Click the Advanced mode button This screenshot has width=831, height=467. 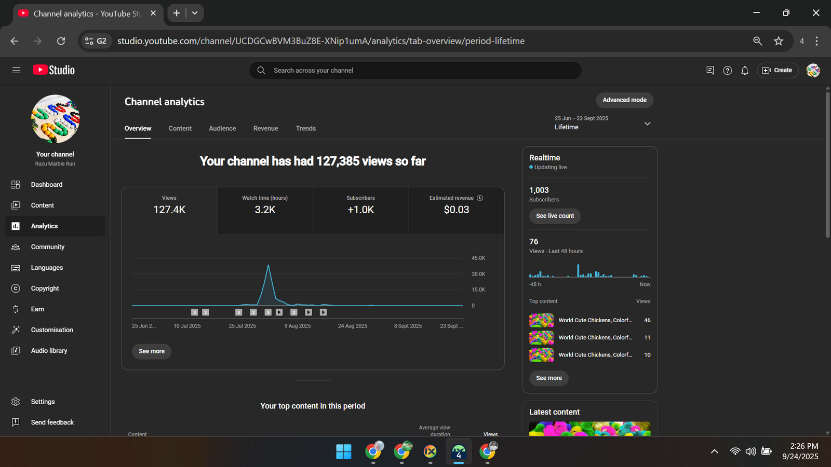tap(624, 100)
